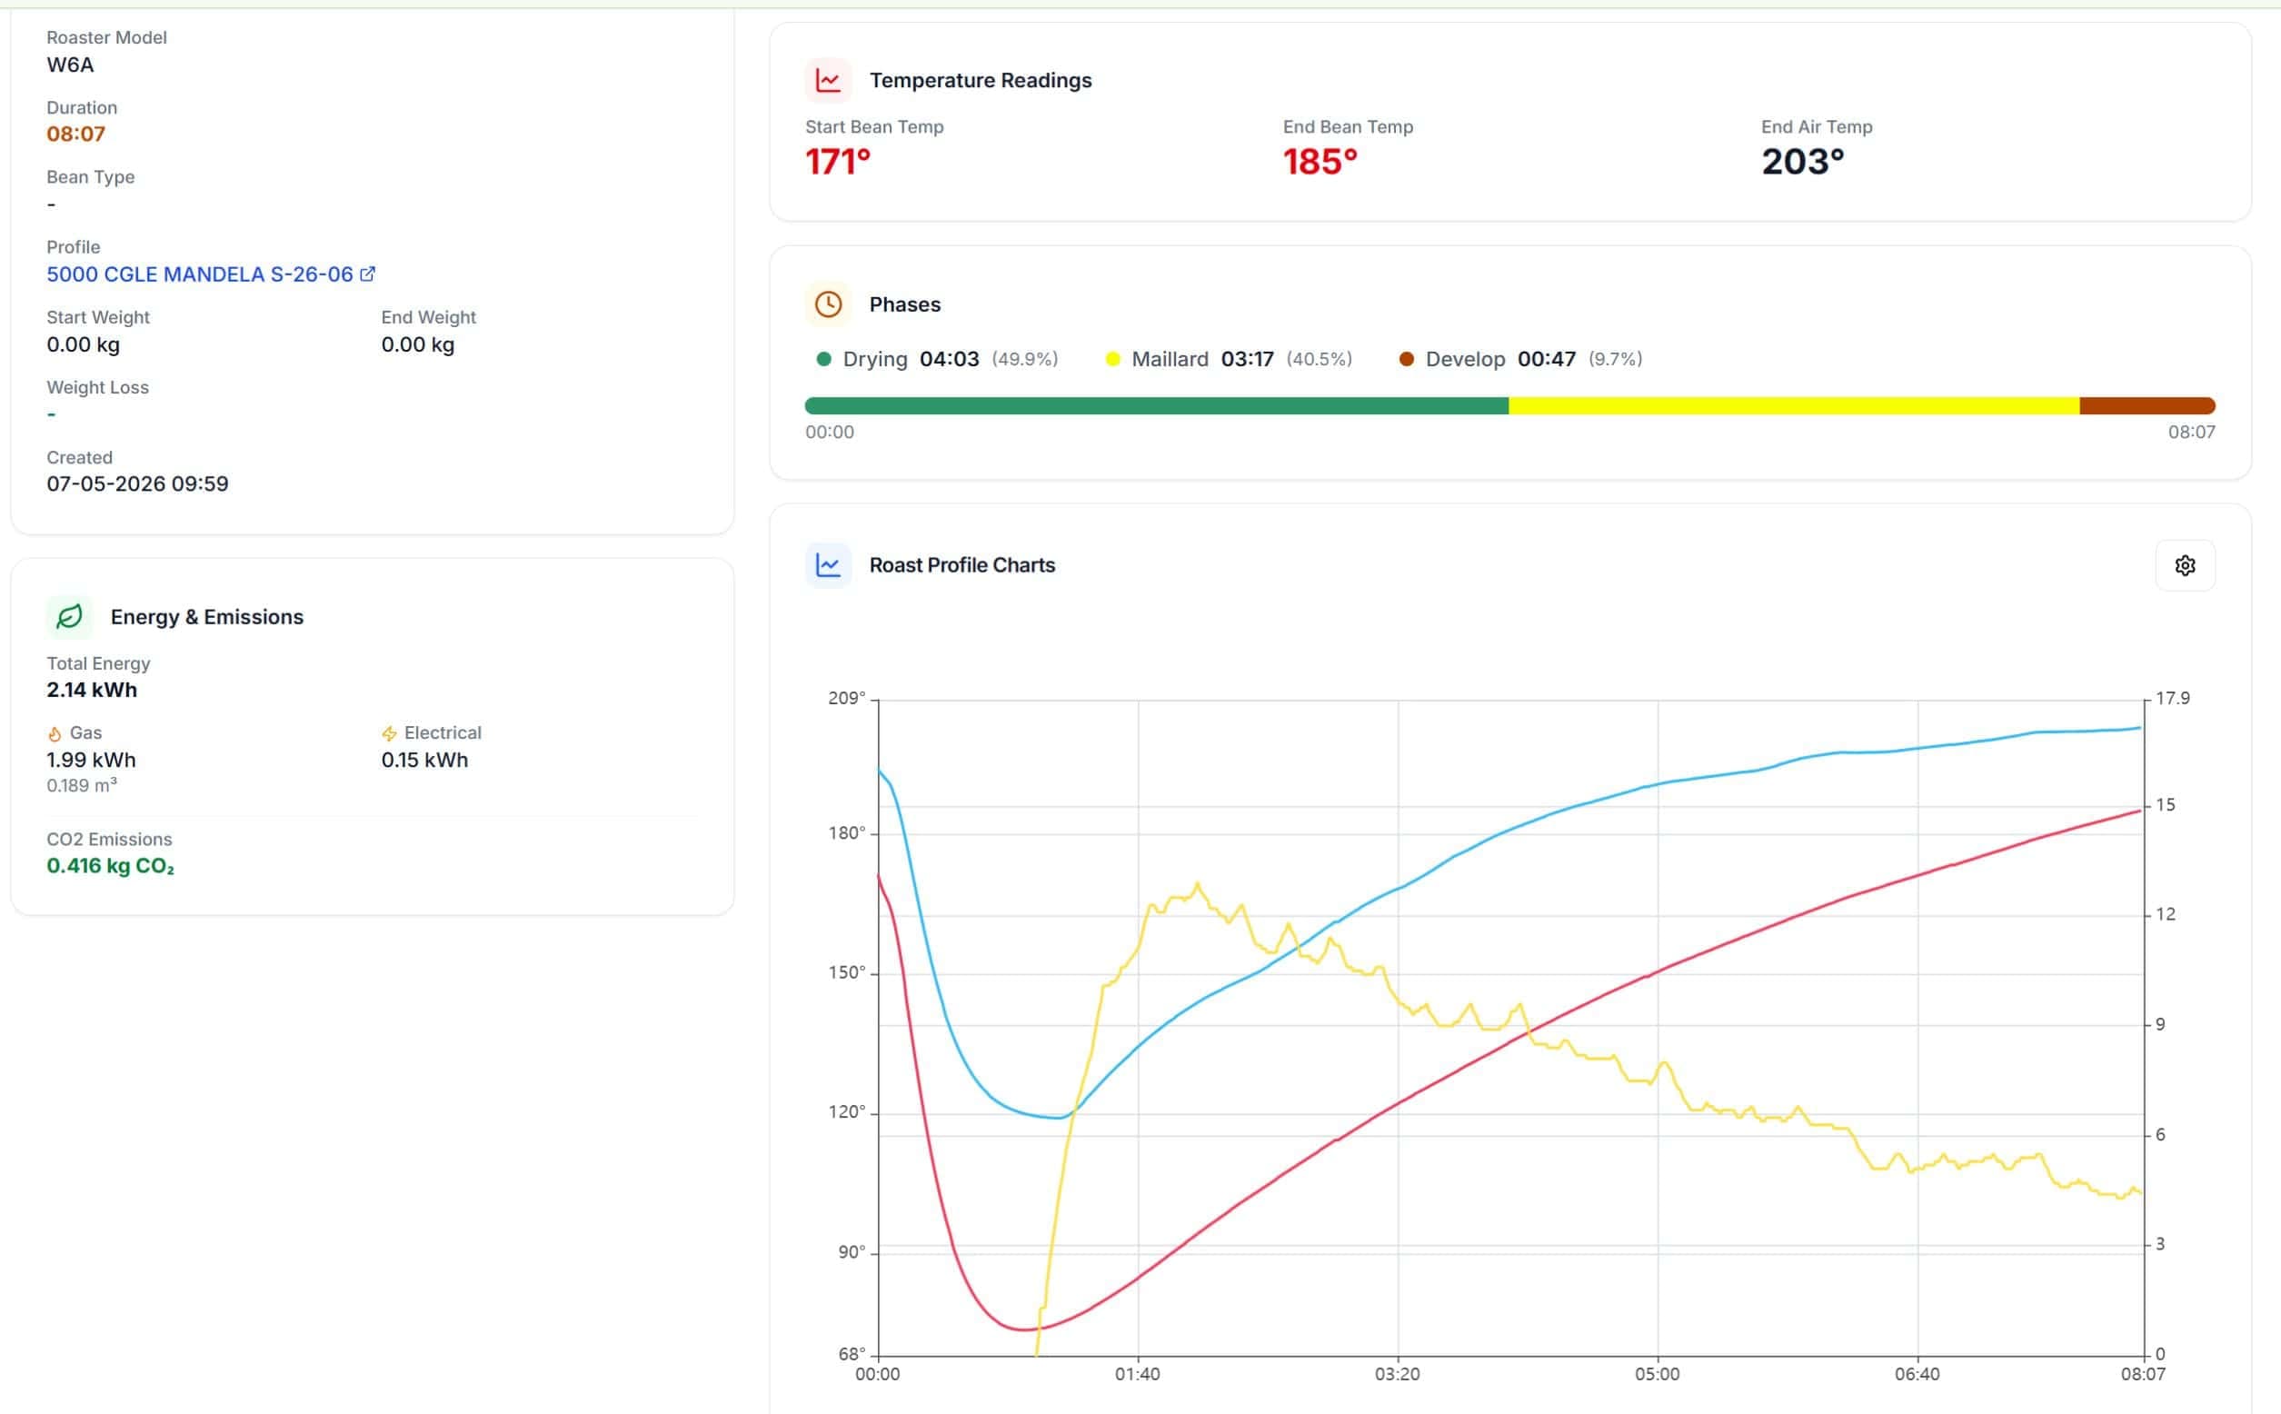Click the yellow Maillard segment of phase bar
2281x1414 pixels.
(1794, 406)
